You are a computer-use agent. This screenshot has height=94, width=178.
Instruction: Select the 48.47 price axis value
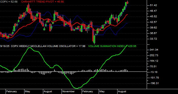click(153, 11)
